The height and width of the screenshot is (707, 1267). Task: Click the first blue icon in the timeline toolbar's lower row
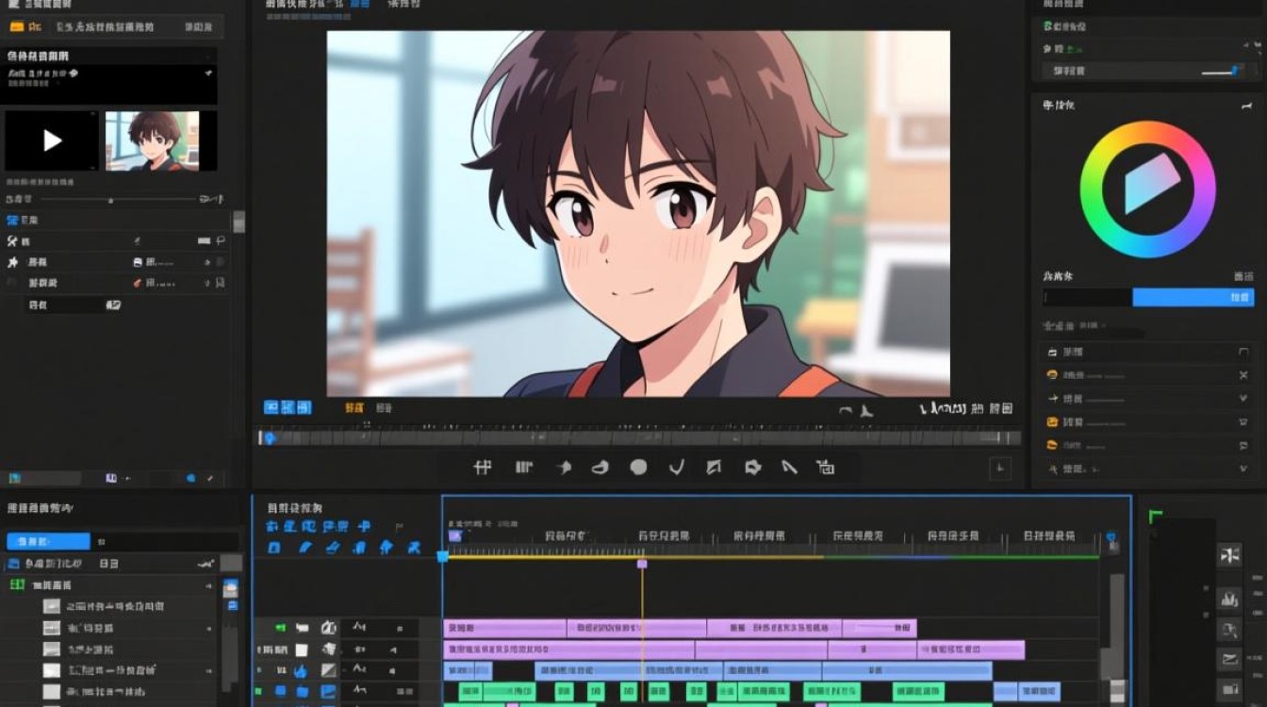coord(273,548)
